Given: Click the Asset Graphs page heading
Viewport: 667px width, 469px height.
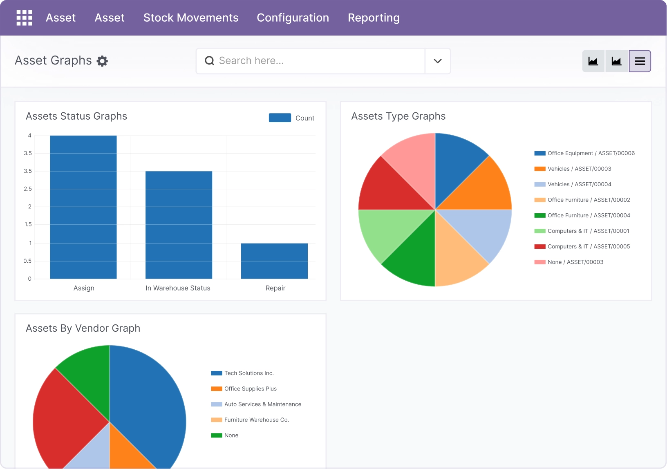Looking at the screenshot, I should (53, 60).
